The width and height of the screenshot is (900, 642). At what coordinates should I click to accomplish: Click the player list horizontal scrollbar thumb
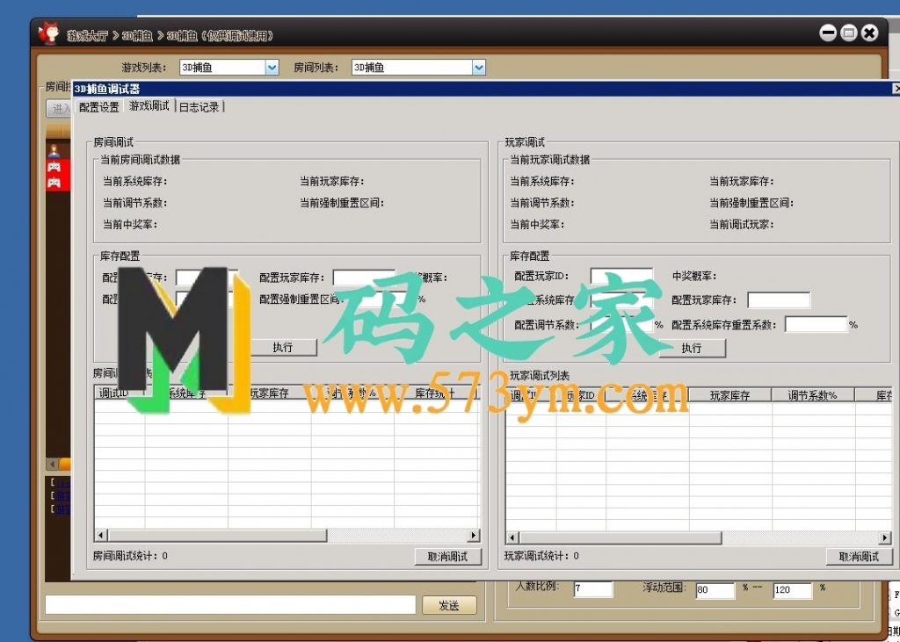point(621,538)
